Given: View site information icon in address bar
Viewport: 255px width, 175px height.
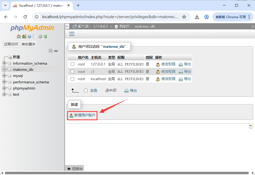Looking at the screenshot, I should click(x=37, y=17).
